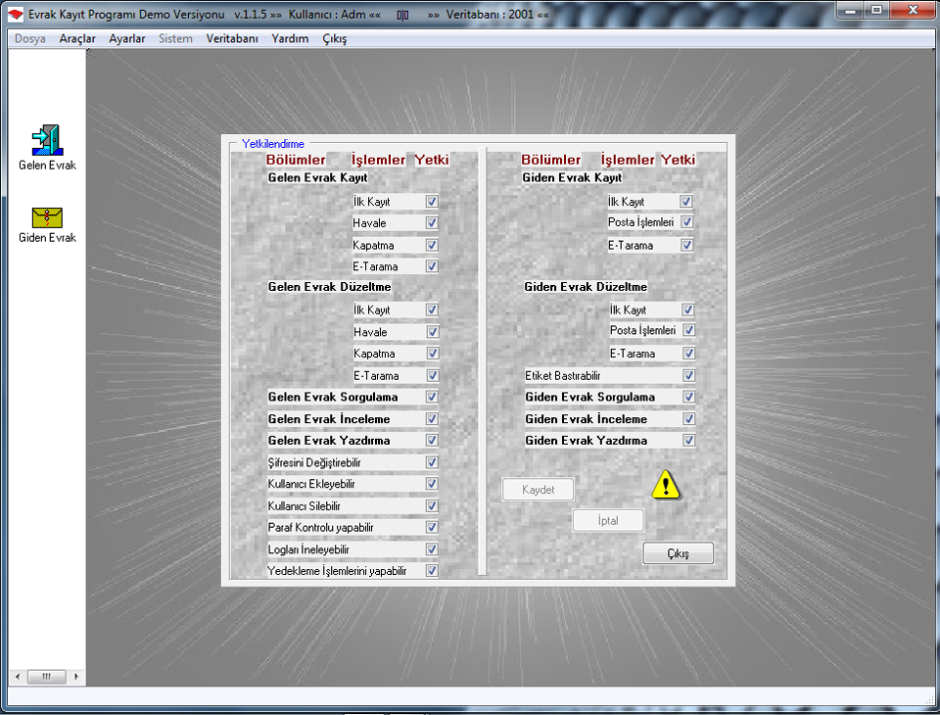Toggle Kullanıcı Silebilir checkbox
The width and height of the screenshot is (940, 715).
click(x=432, y=505)
